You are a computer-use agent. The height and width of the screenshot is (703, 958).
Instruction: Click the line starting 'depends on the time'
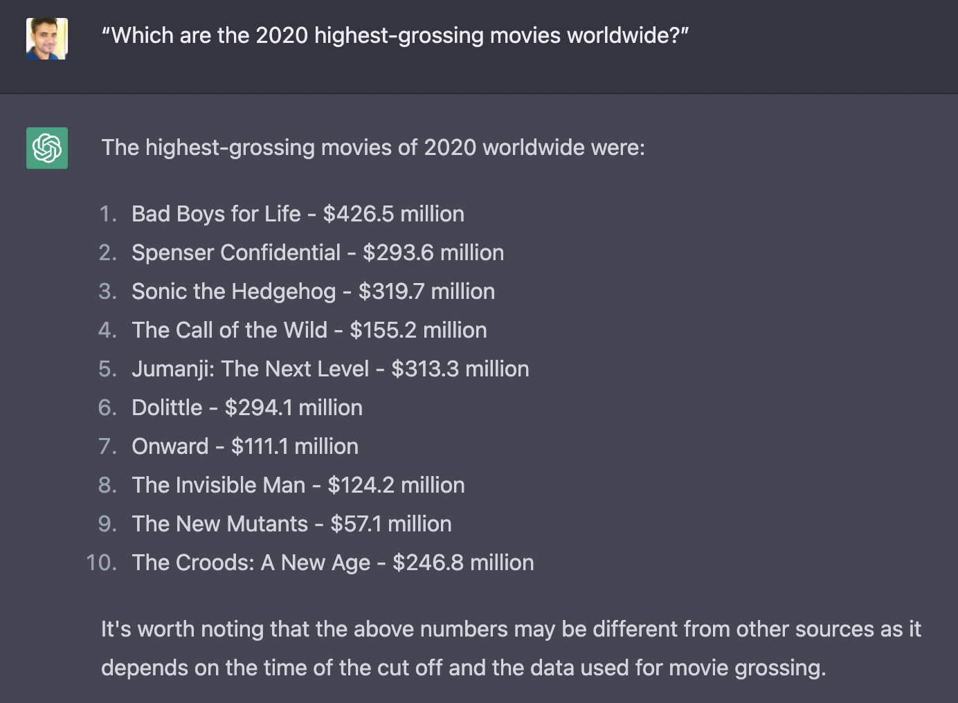click(463, 668)
